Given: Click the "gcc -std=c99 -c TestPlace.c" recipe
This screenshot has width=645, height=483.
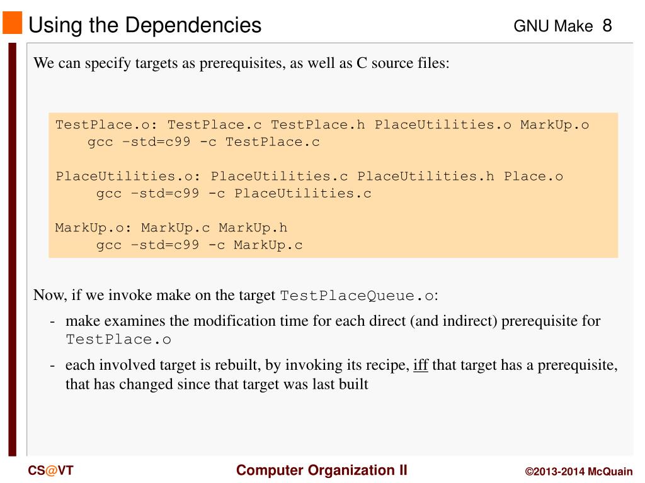Looking at the screenshot, I should (x=203, y=142).
